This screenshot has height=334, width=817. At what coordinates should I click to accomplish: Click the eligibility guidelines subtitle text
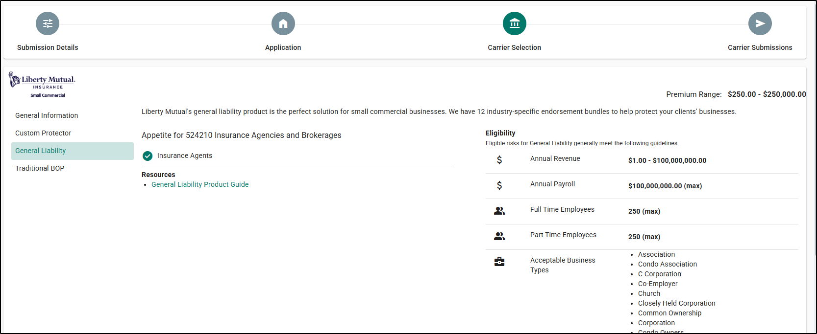[582, 143]
